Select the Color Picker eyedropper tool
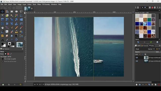Screen dimensions: 161x91 click(x=7, y=40)
